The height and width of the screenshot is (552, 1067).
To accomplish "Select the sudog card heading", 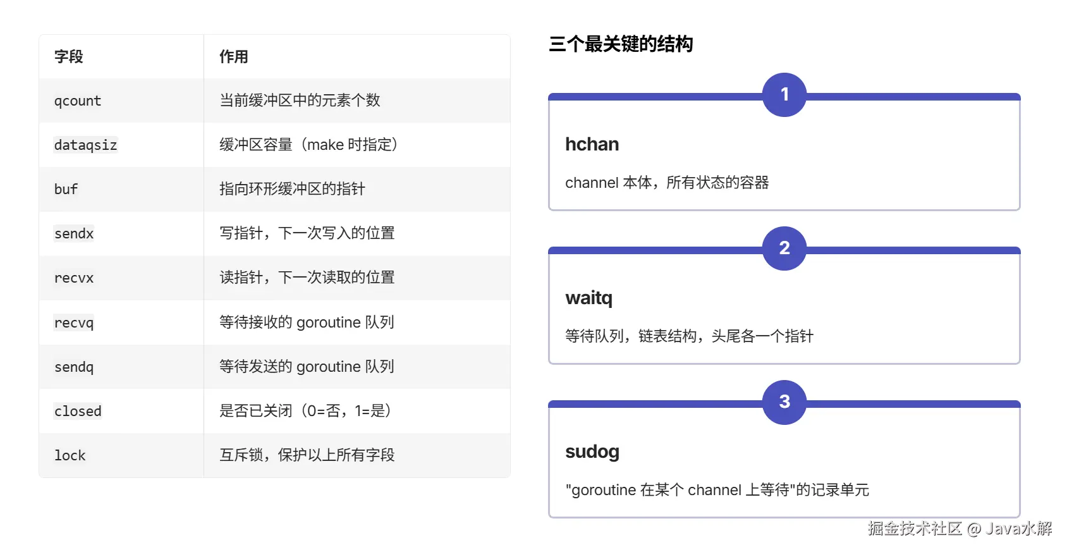I will 592,451.
